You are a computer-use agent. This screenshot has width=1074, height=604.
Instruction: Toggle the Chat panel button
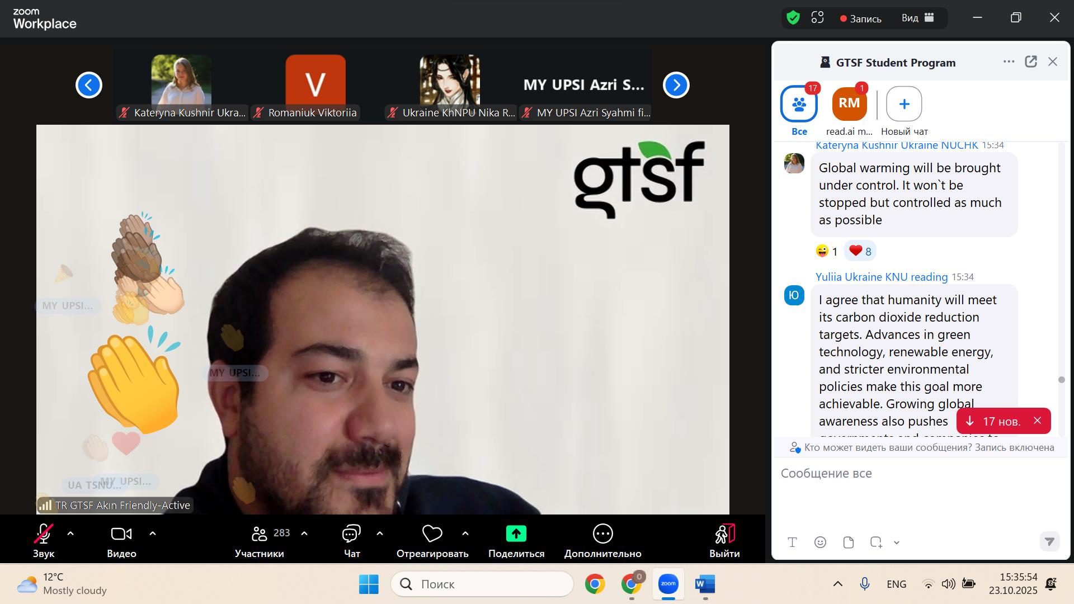[351, 534]
